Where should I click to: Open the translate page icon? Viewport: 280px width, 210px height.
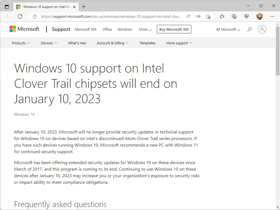(x=198, y=16)
